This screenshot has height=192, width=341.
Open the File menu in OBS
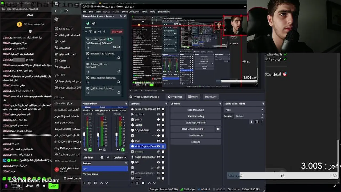pos(84,12)
